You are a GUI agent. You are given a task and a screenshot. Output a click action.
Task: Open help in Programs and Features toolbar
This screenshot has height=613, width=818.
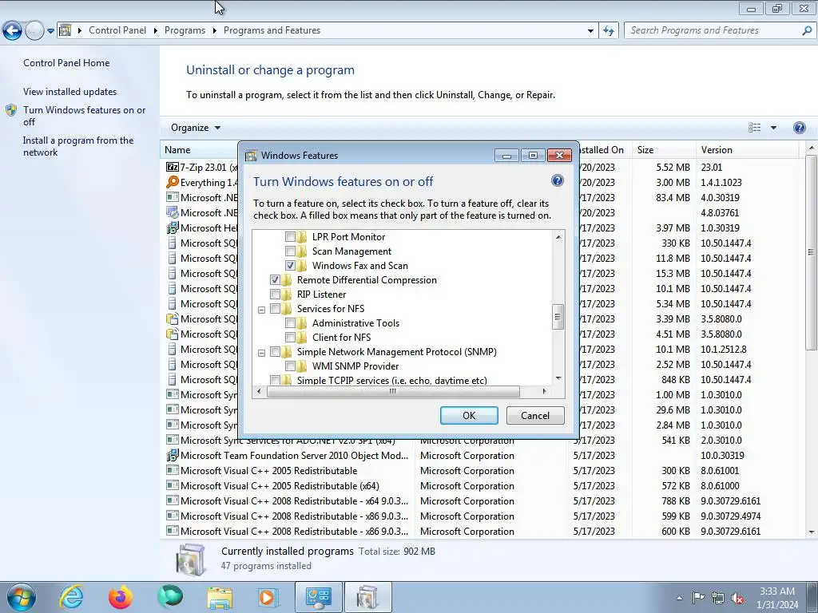(799, 128)
